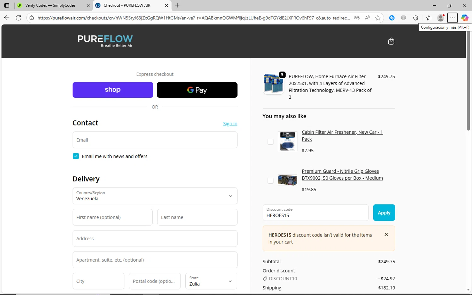Pay with the Google Pay button
The height and width of the screenshot is (295, 472).
(x=197, y=90)
